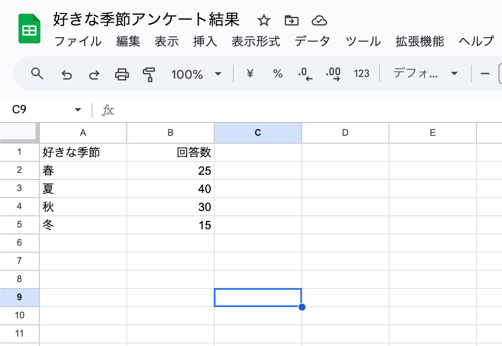
Task: Decrease decimal places
Action: click(x=305, y=74)
